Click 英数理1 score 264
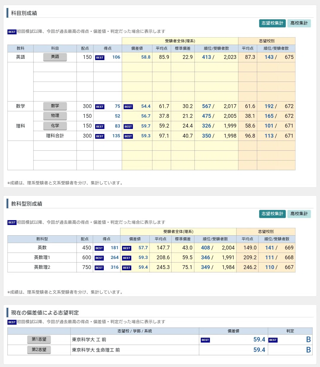This screenshot has width=320, height=367. coord(115,257)
